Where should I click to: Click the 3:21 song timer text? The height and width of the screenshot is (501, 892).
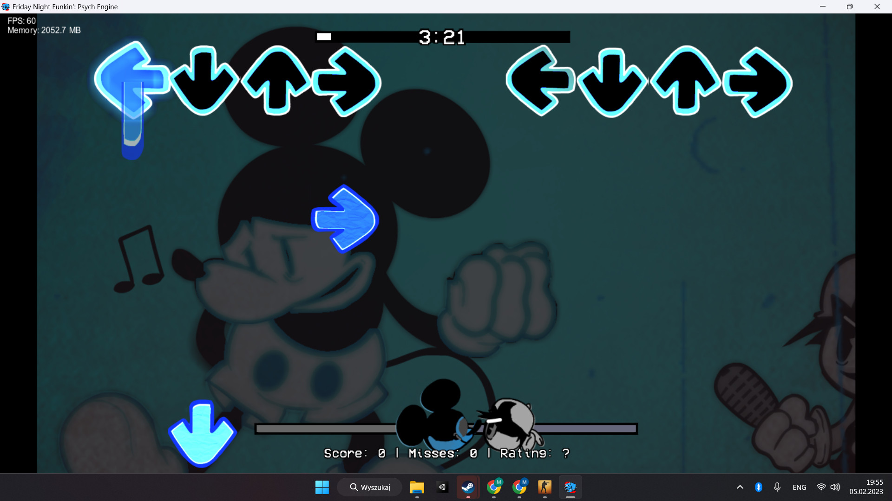(442, 38)
